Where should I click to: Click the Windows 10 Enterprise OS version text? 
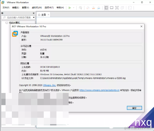click(71, 74)
